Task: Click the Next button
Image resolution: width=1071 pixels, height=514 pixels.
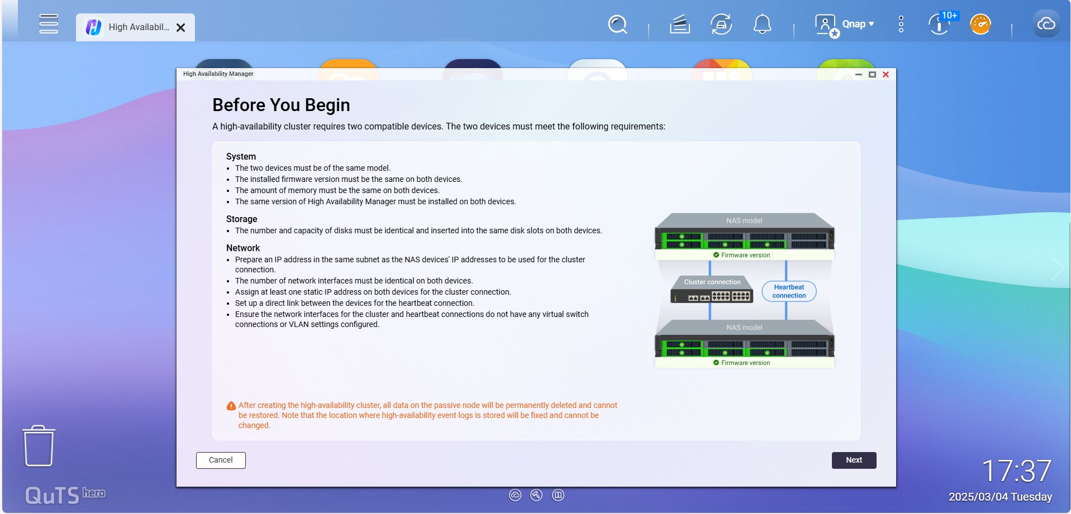Action: click(854, 460)
